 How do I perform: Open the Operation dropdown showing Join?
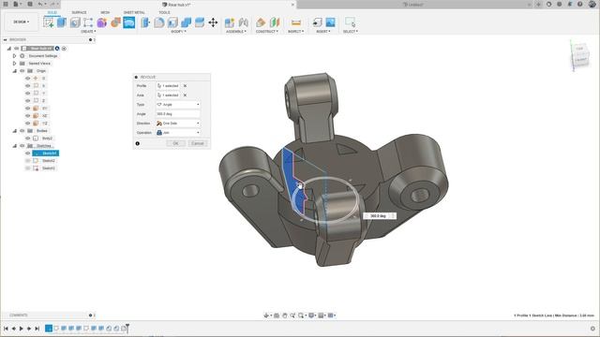click(178, 133)
